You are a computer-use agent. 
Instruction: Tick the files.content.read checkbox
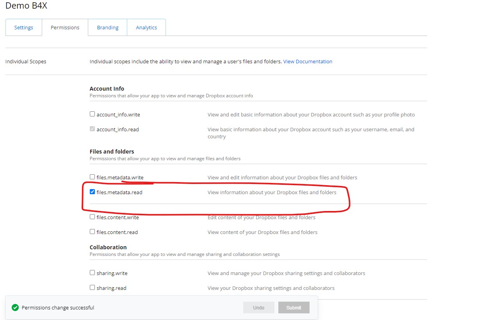point(92,232)
